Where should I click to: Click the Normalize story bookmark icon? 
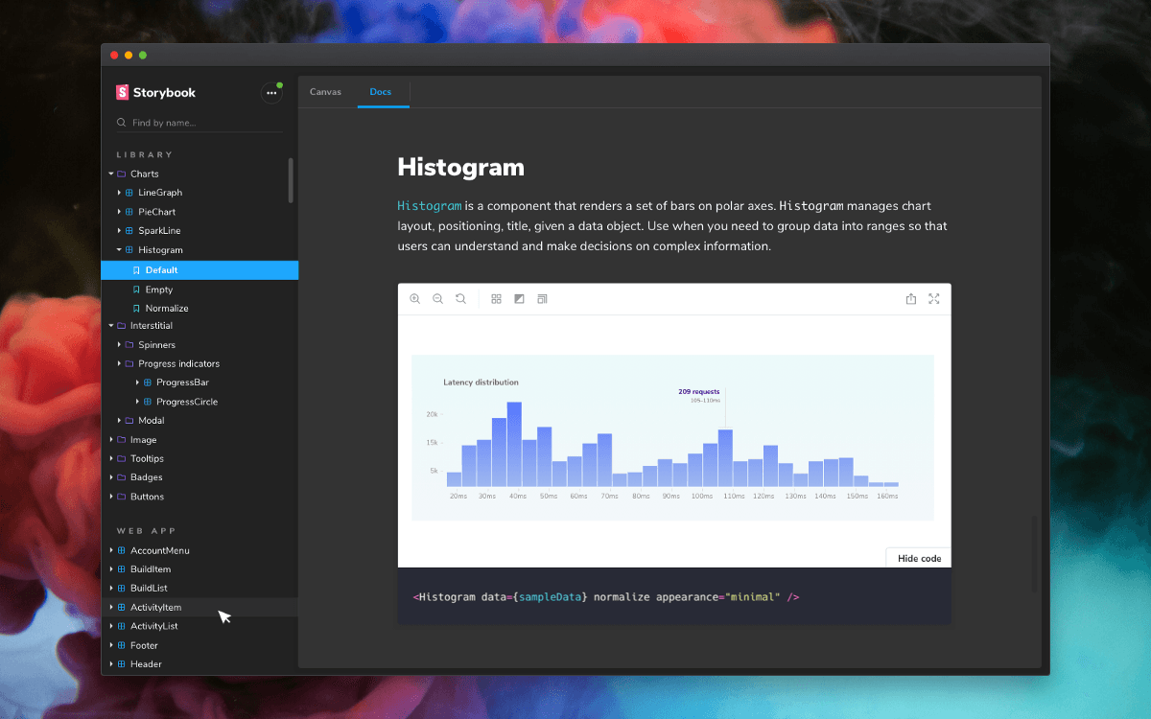(136, 309)
